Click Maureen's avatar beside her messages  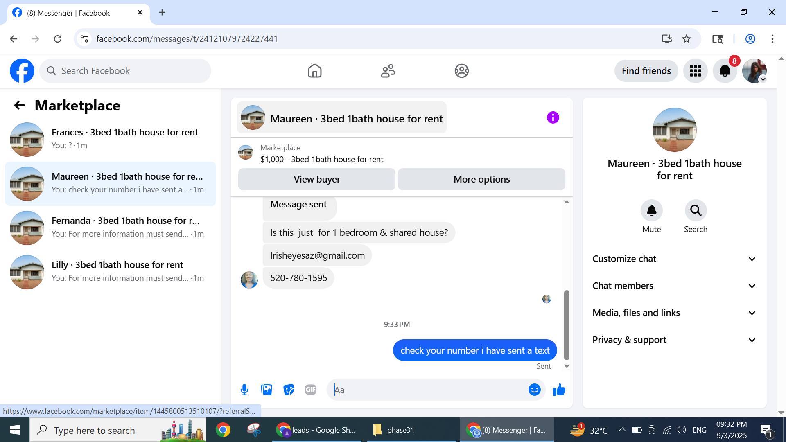coord(249,280)
